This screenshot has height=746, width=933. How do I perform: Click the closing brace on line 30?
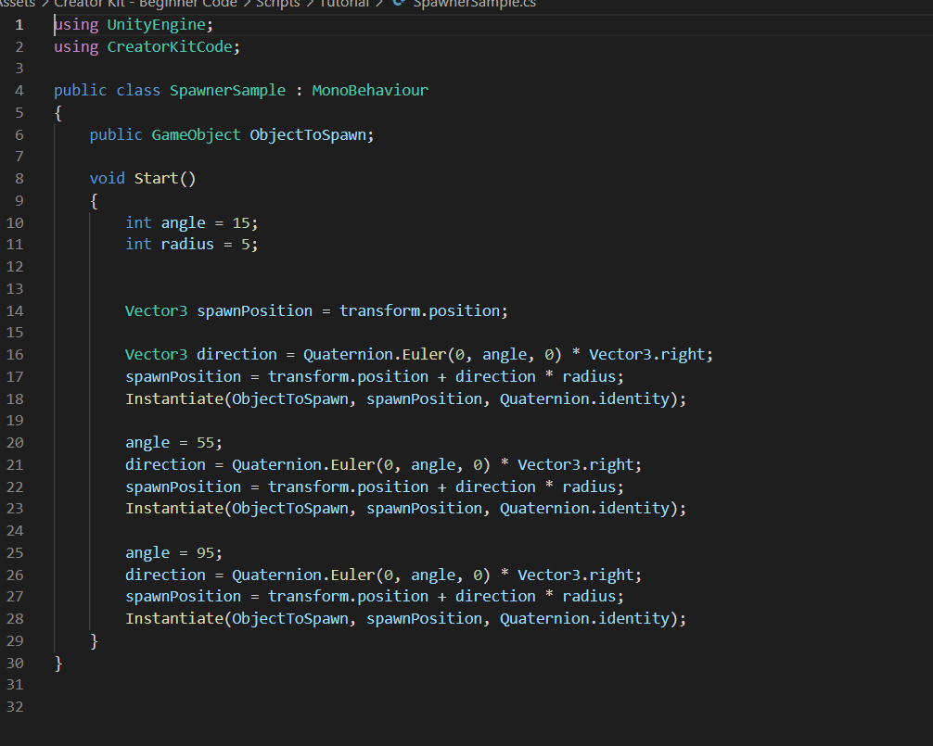coord(58,663)
